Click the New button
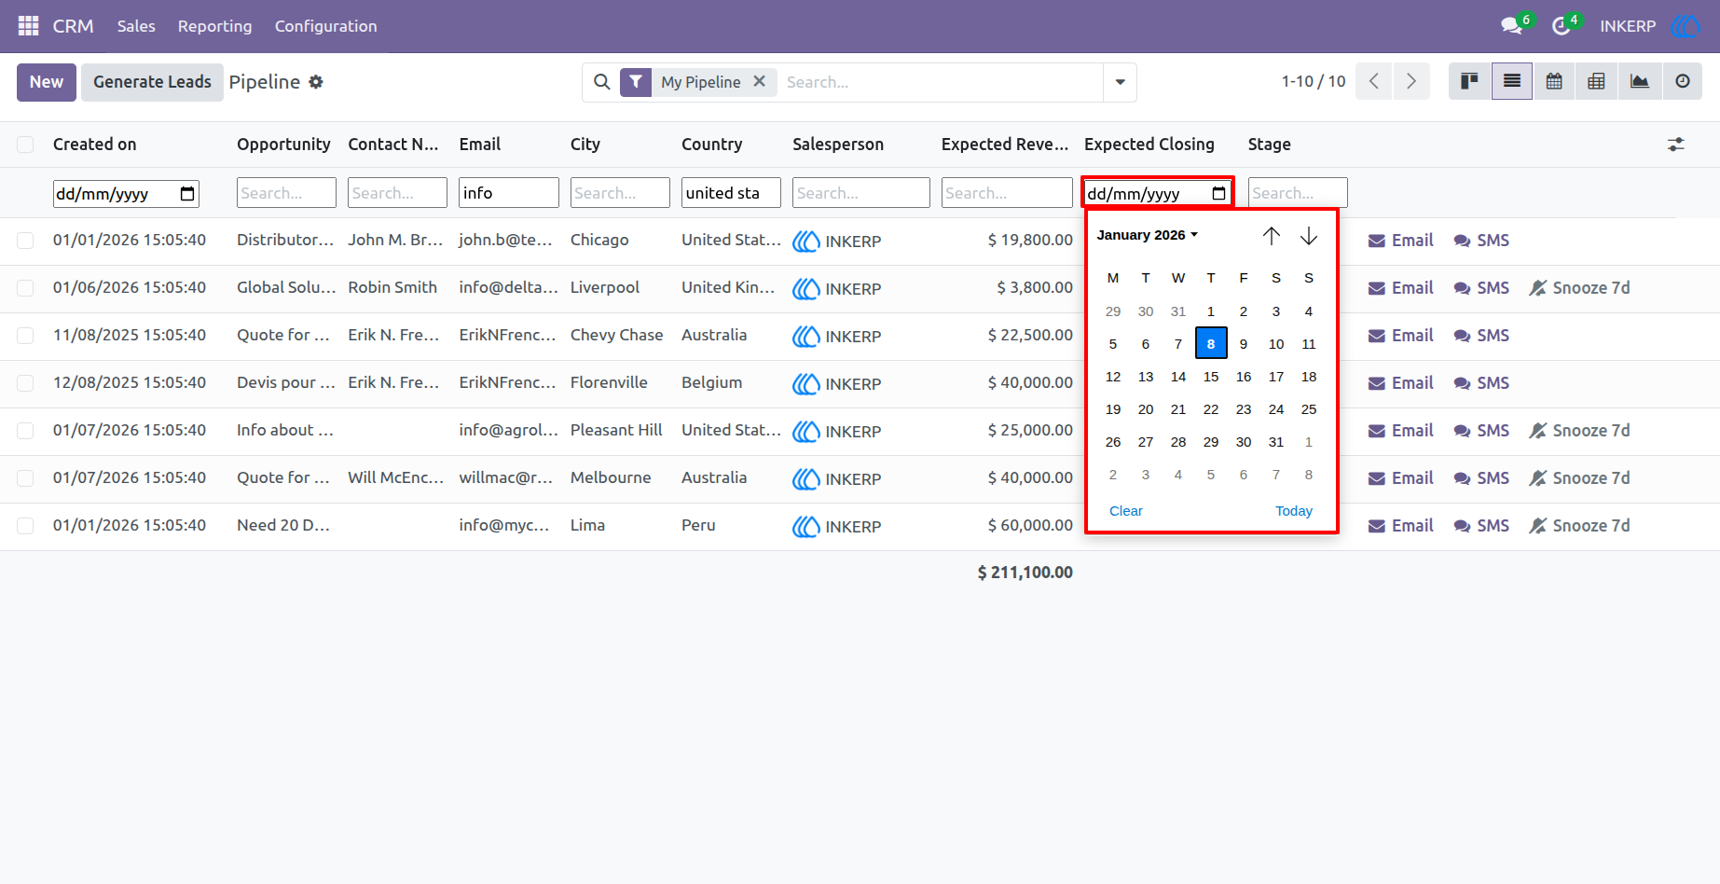Image resolution: width=1720 pixels, height=884 pixels. point(46,82)
